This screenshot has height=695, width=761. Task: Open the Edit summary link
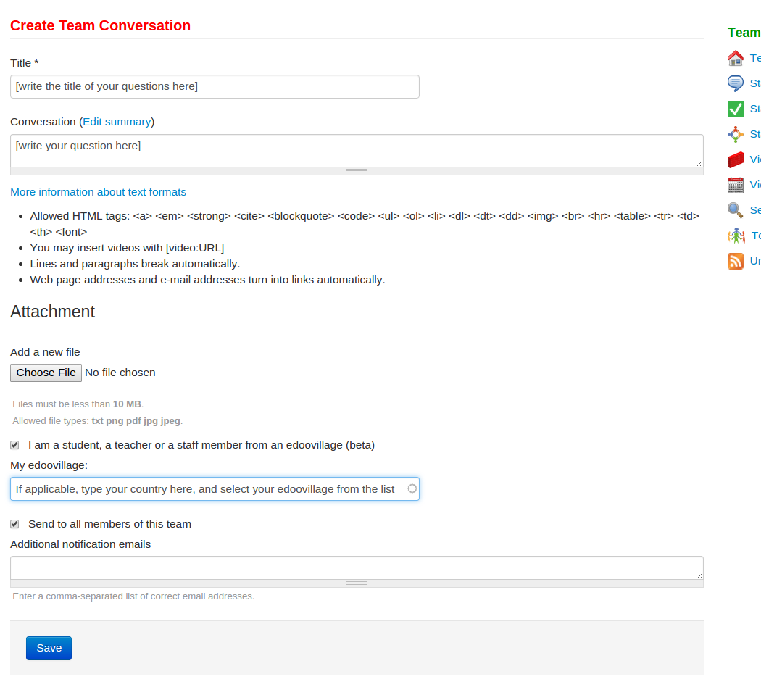[117, 122]
